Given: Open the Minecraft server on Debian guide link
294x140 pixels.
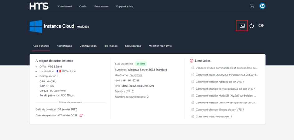Looking at the screenshot, I should (226, 75).
